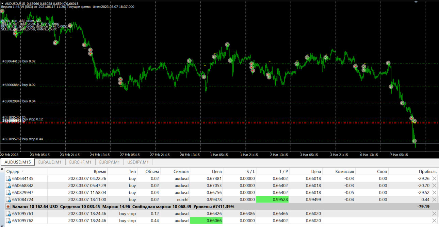The width and height of the screenshot is (439, 227).
Task: Delete pending buy stop order 651095762
Action: click(434, 221)
